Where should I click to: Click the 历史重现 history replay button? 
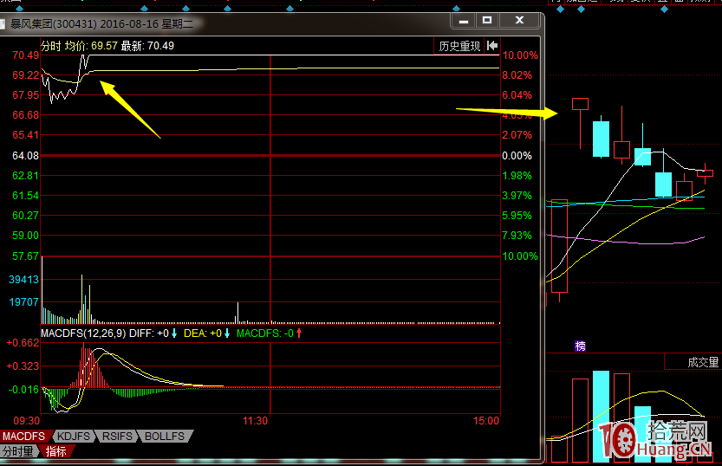click(x=459, y=46)
